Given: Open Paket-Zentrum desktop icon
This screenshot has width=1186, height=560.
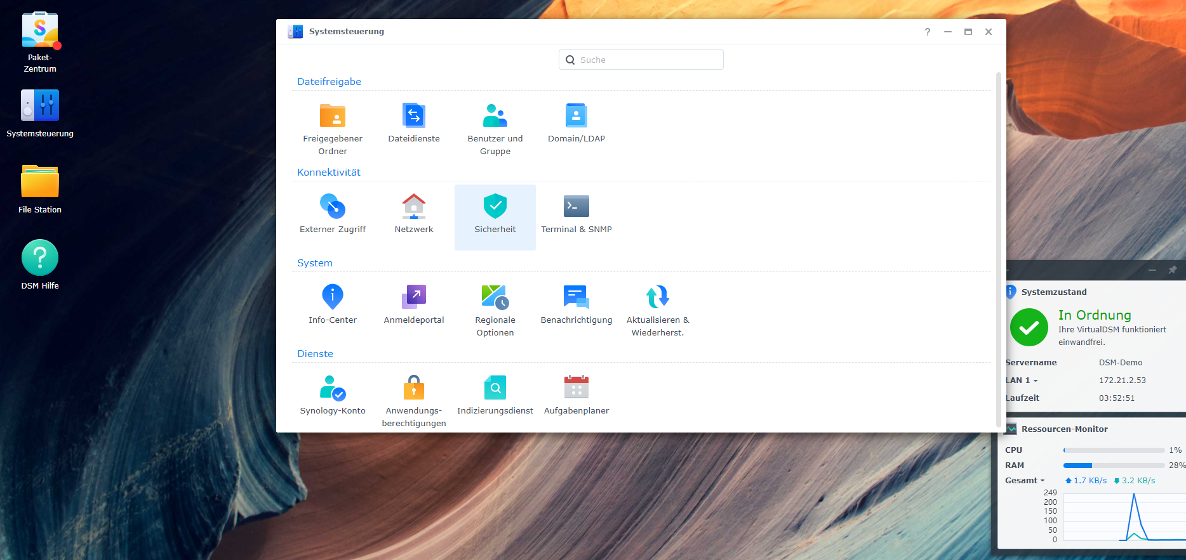Looking at the screenshot, I should 40,42.
